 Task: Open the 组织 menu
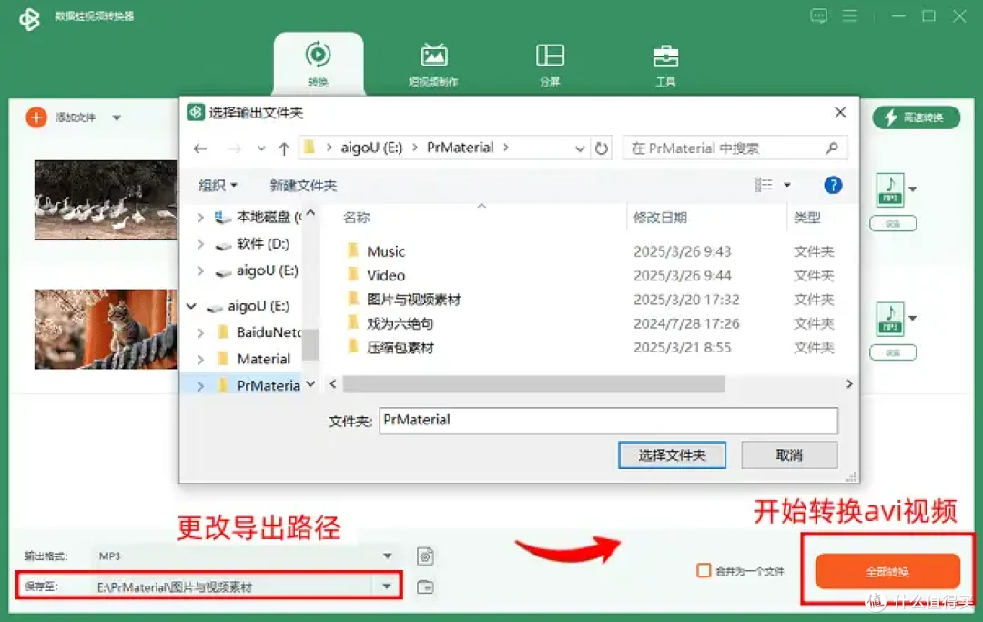[x=218, y=185]
